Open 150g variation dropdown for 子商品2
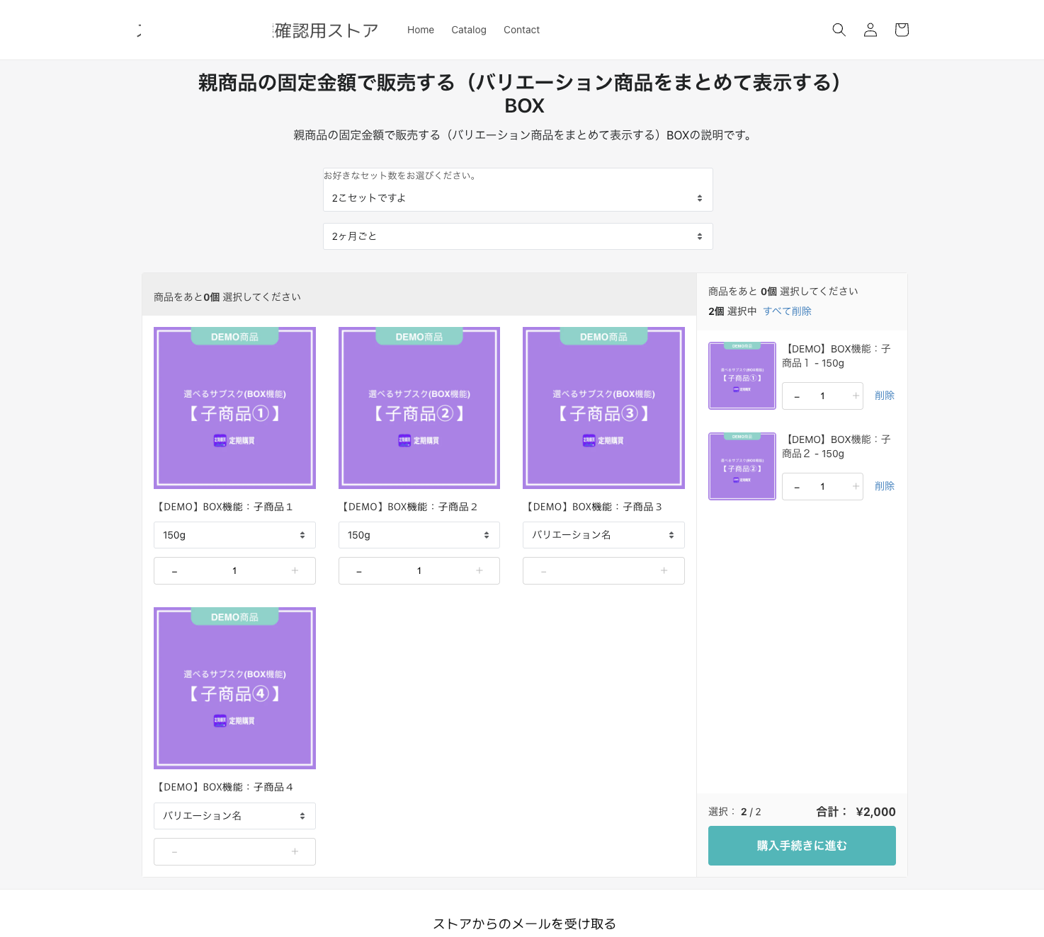This screenshot has width=1044, height=937. (x=419, y=535)
